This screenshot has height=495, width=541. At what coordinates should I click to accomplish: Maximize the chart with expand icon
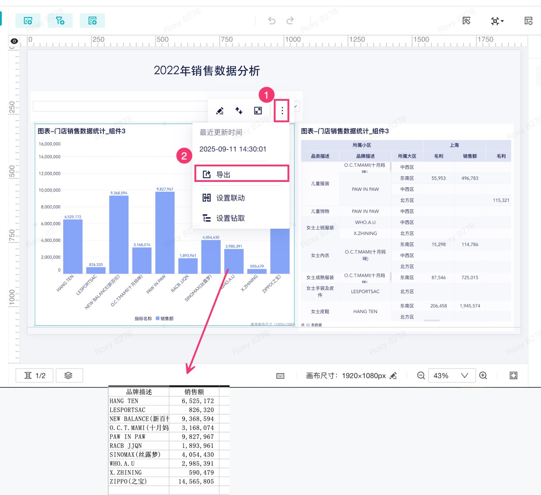[x=258, y=111]
